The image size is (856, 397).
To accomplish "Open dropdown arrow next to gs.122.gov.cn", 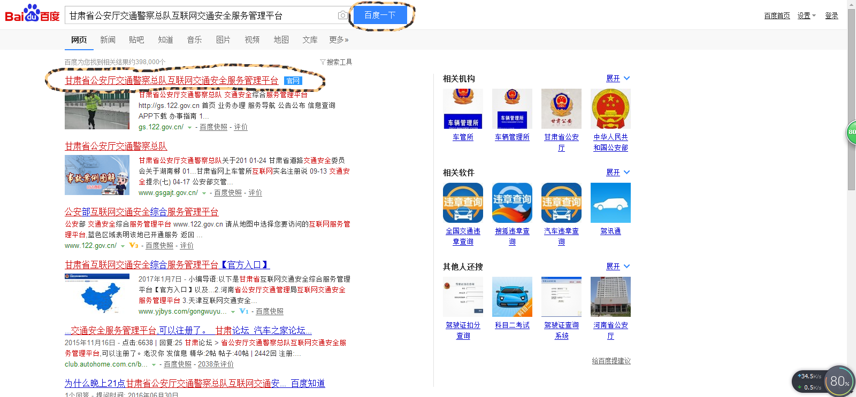I will coord(189,127).
